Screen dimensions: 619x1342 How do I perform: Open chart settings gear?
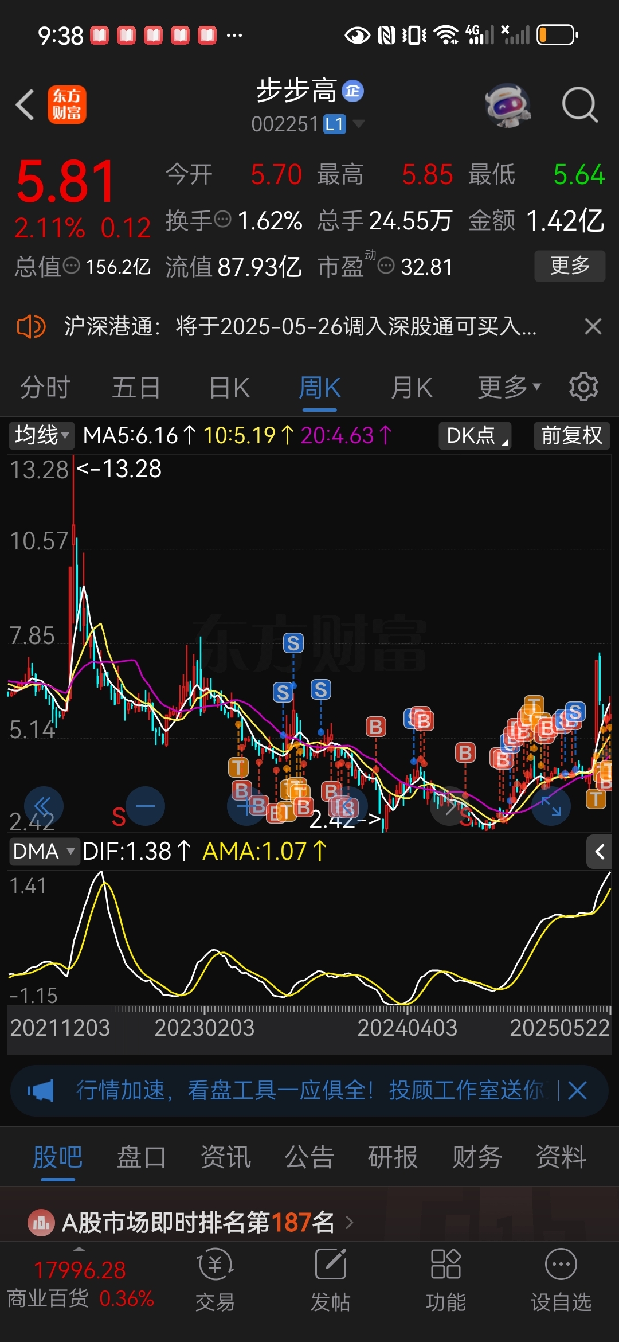click(x=583, y=388)
